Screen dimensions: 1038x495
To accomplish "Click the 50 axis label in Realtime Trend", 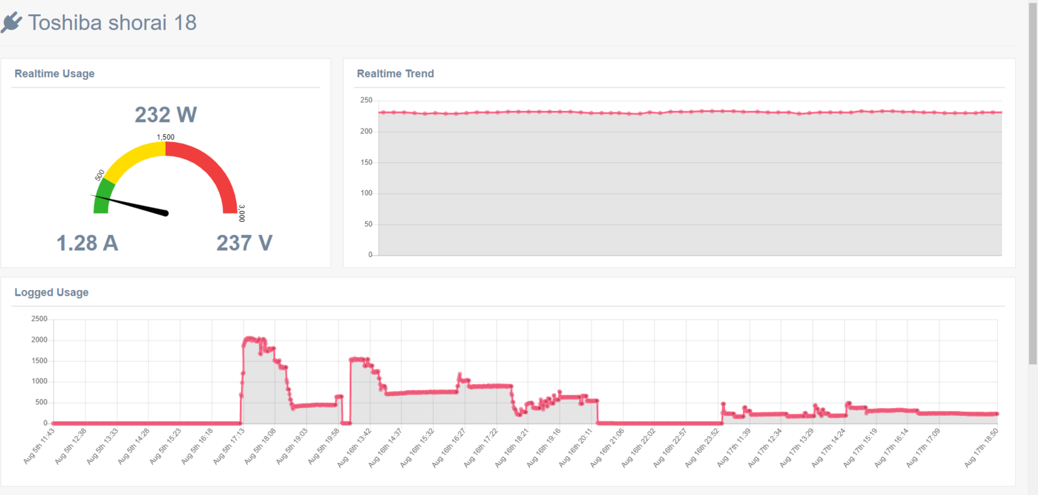I will click(368, 224).
